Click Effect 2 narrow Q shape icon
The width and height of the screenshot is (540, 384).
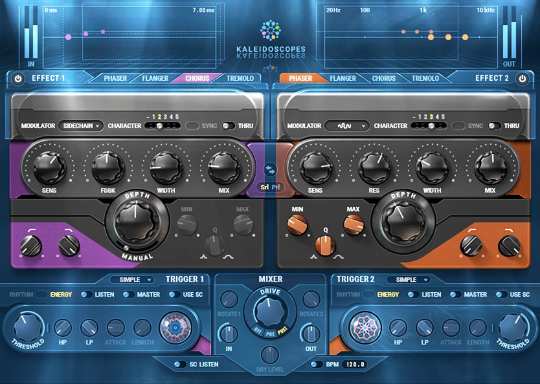click(x=314, y=257)
